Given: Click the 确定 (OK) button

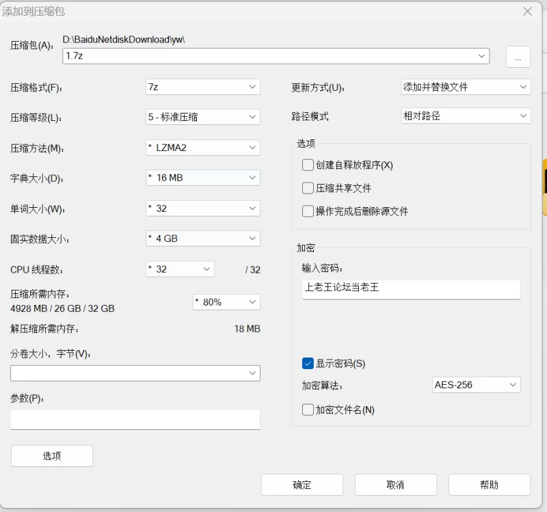Looking at the screenshot, I should [302, 485].
